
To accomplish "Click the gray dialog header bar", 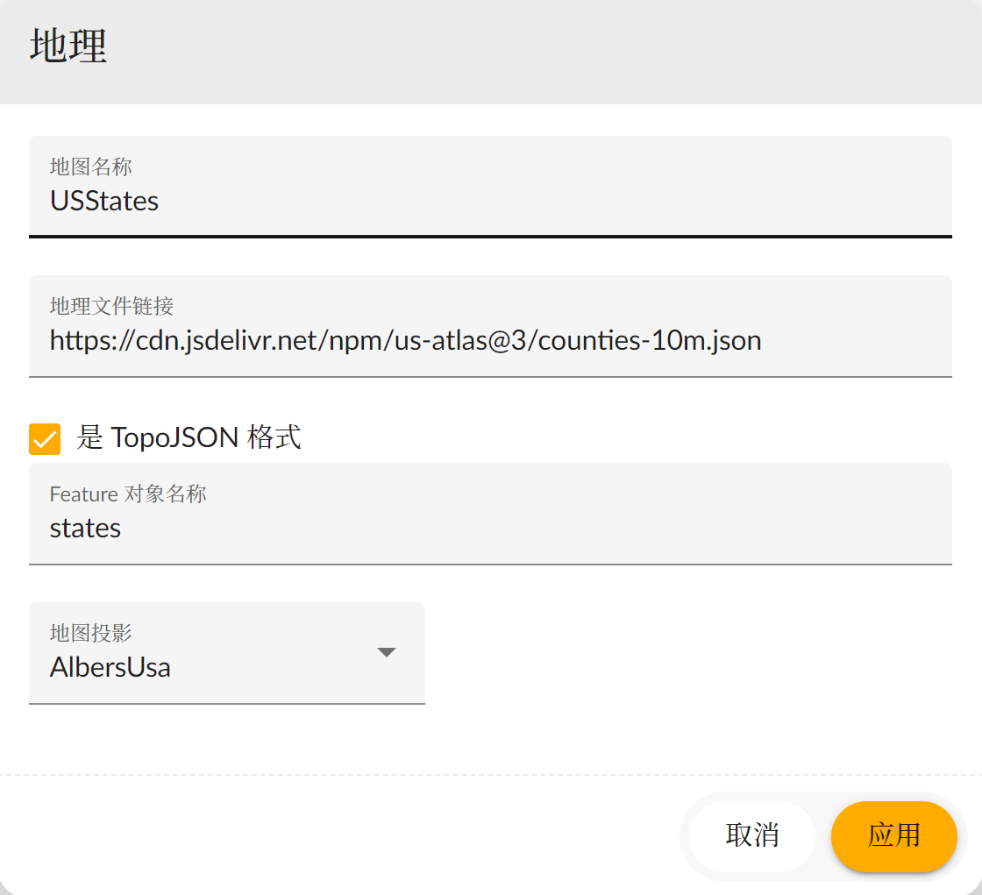I will tap(526, 51).
